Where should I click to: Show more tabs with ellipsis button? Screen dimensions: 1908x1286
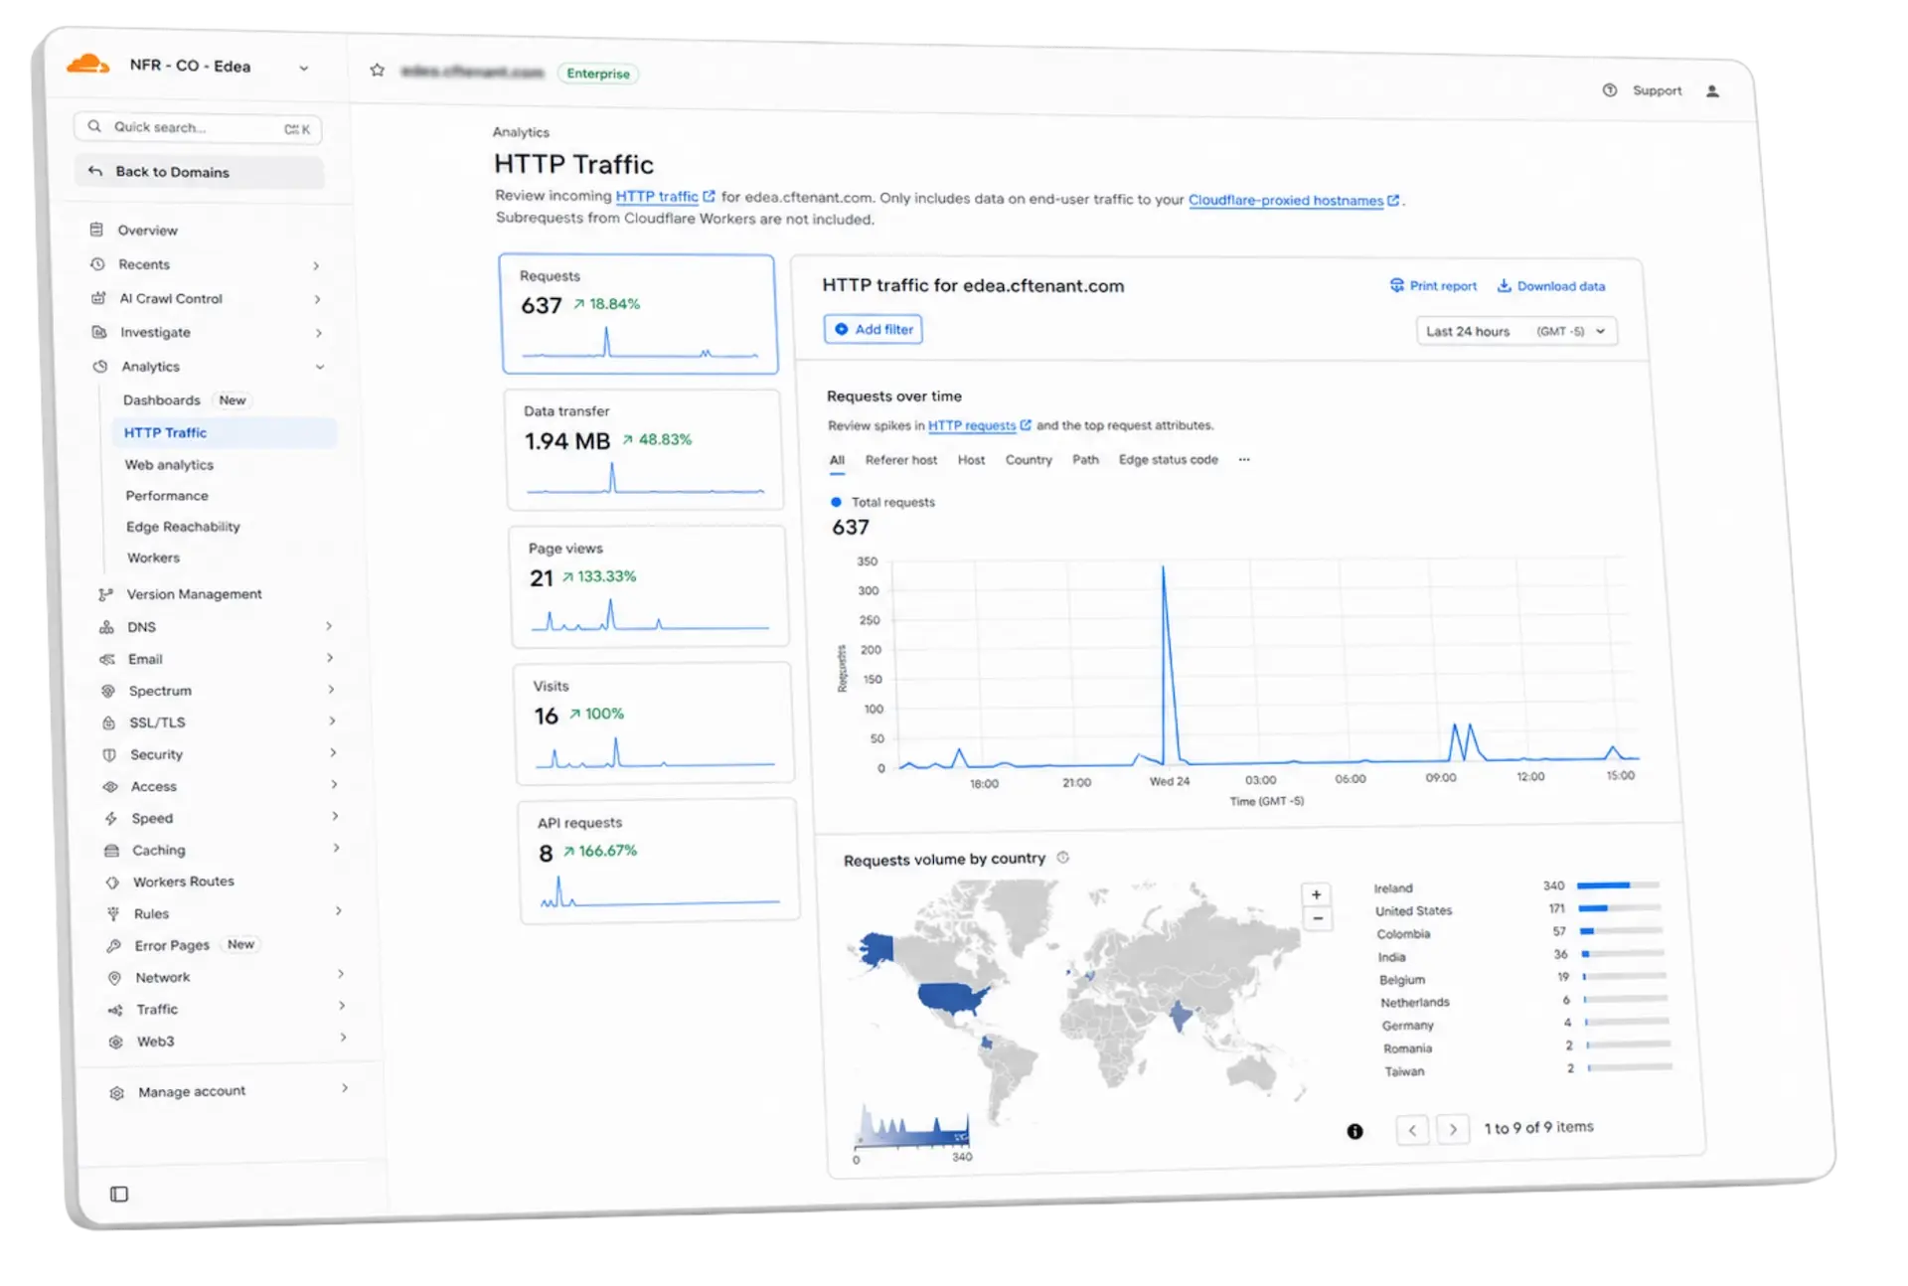click(1244, 460)
